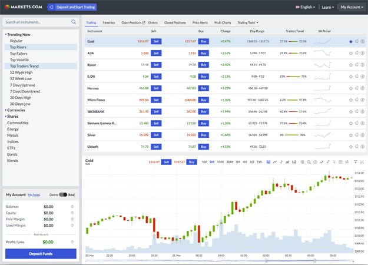
Task: Star Silver as a favorite
Action: tap(351, 135)
